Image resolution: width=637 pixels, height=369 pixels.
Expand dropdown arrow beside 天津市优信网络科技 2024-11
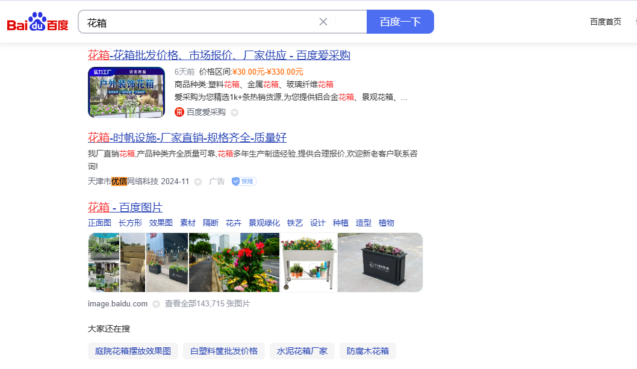198,182
